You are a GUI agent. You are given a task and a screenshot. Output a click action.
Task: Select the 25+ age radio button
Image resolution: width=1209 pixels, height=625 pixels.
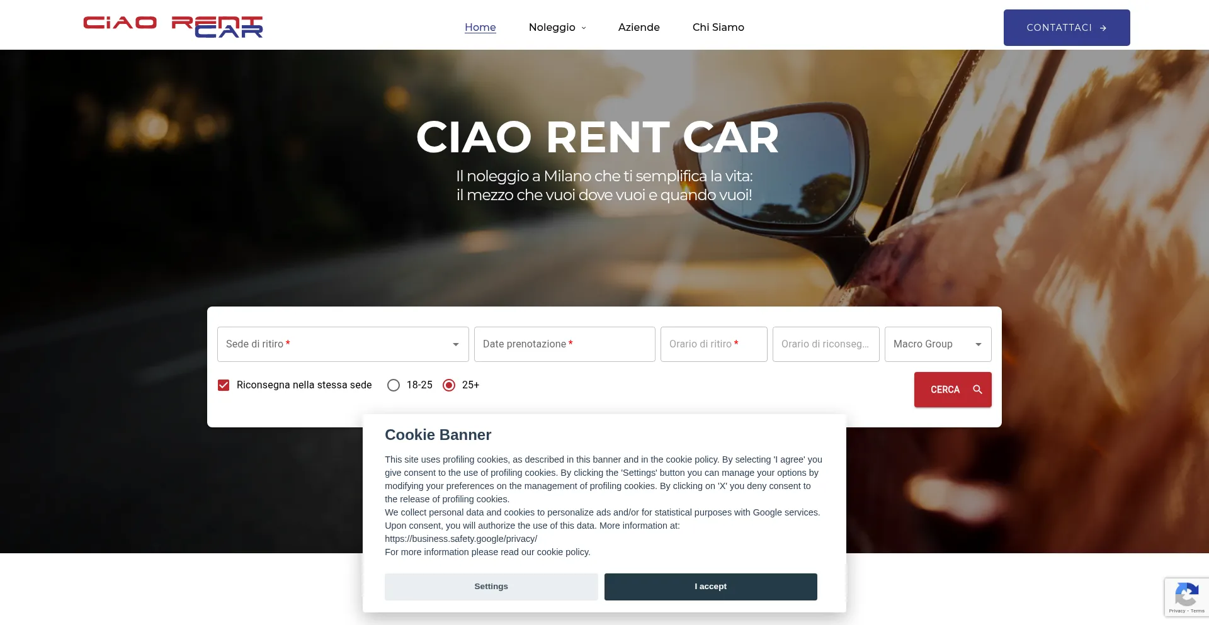pyautogui.click(x=449, y=385)
